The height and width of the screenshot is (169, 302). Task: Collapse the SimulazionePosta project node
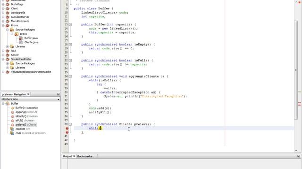point(3,59)
